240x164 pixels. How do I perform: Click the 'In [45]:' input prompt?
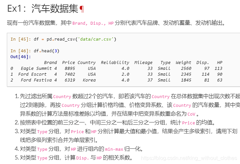pos(21,39)
